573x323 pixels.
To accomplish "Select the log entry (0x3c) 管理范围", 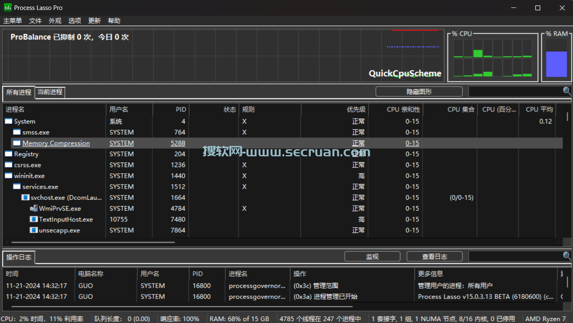I will (x=316, y=286).
